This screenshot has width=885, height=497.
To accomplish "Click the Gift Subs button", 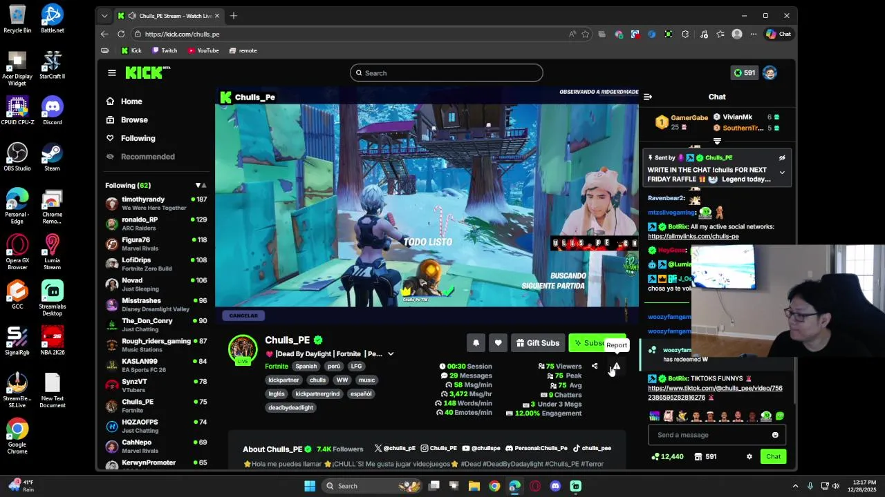I will click(x=537, y=343).
